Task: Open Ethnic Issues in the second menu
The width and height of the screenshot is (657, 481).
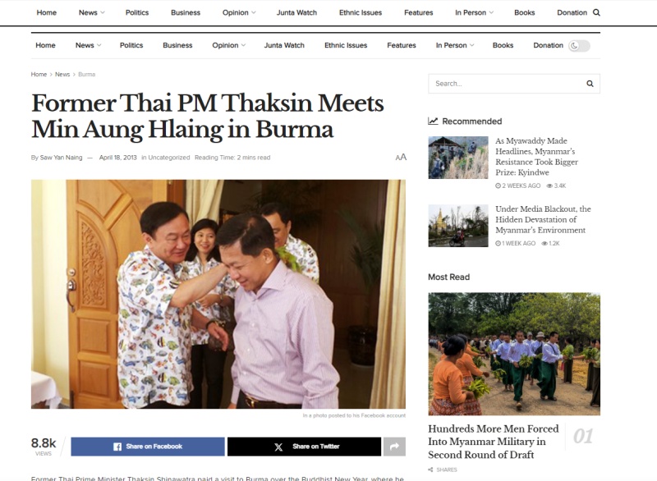Action: tap(346, 45)
